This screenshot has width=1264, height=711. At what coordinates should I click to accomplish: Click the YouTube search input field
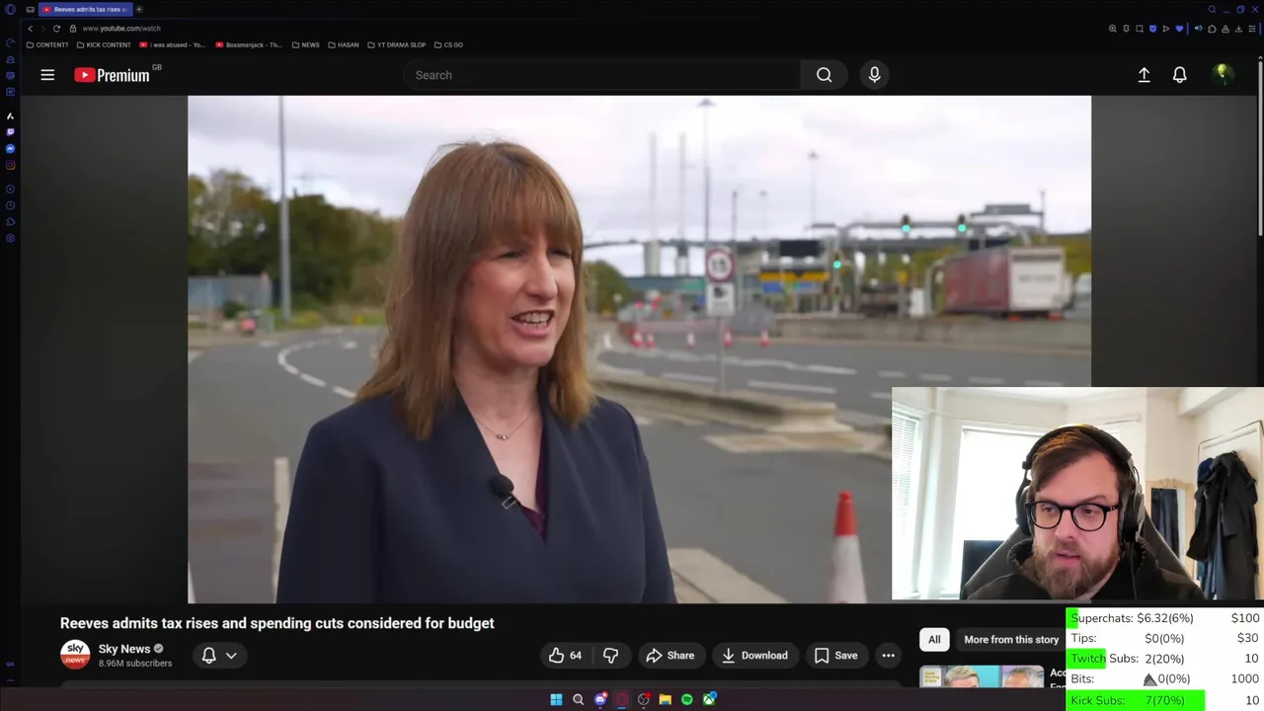pos(602,75)
